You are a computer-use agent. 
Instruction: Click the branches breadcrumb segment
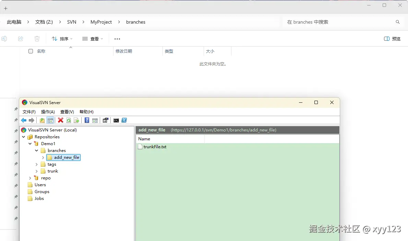click(x=135, y=22)
